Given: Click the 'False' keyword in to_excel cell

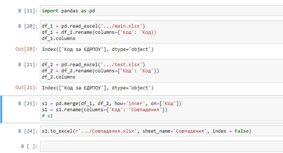Looking at the screenshot, I should [242, 131].
